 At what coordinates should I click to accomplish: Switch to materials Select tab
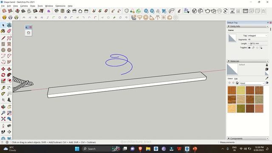[230, 79]
